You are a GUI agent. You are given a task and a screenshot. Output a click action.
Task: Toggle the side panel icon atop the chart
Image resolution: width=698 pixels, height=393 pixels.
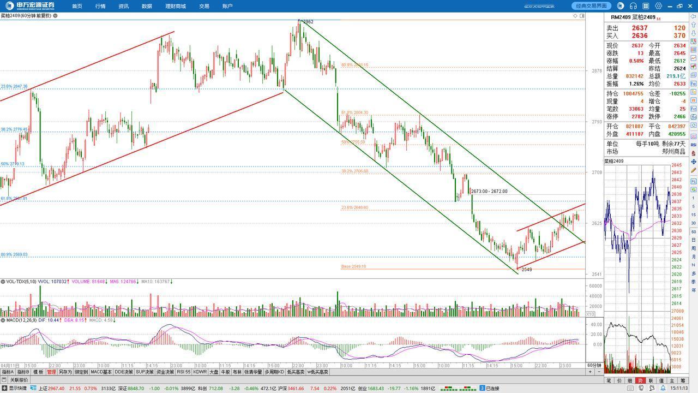pos(582,16)
